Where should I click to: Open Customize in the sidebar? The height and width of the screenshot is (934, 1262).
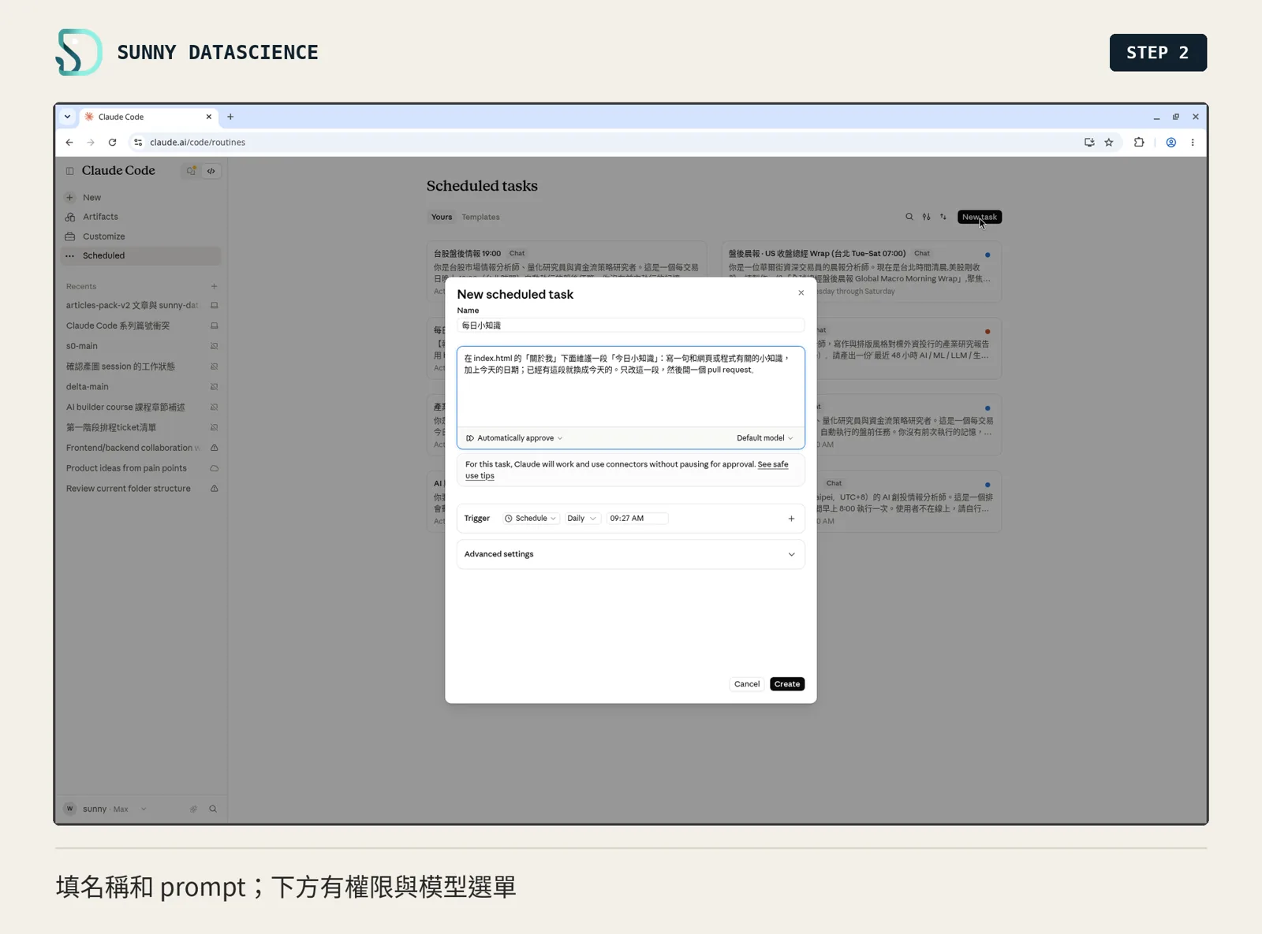pyautogui.click(x=141, y=236)
